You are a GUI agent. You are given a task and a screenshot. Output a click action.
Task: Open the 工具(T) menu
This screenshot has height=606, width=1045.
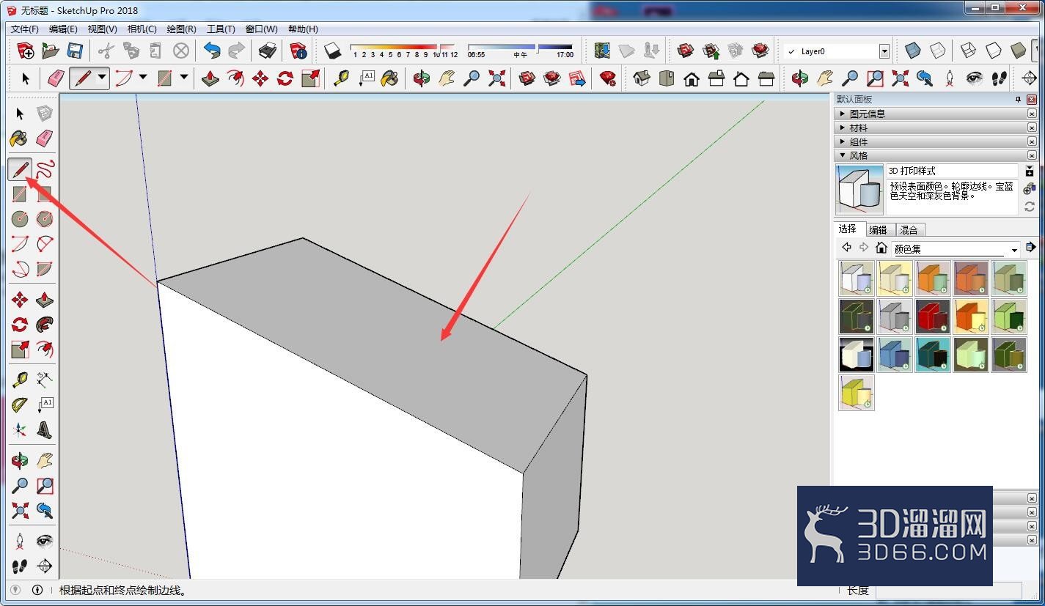coord(221,29)
